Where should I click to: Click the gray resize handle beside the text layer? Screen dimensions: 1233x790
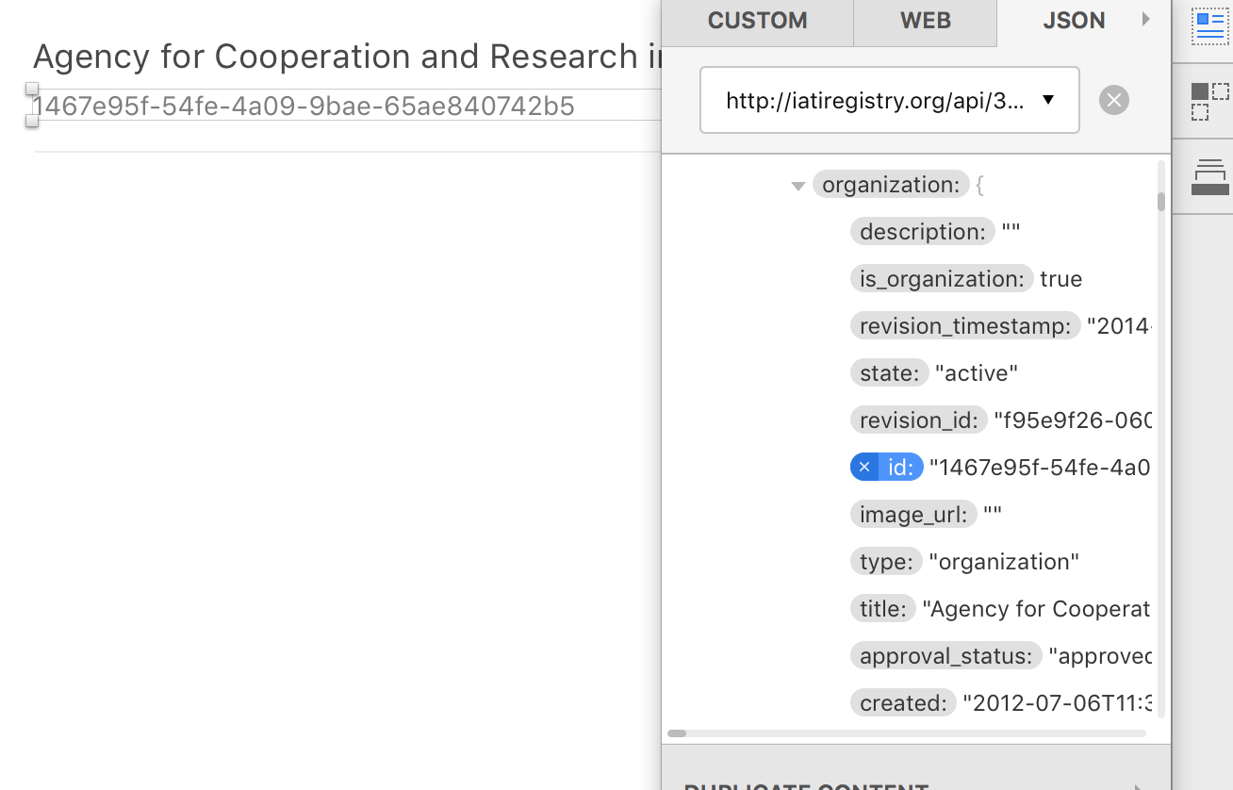[33, 87]
